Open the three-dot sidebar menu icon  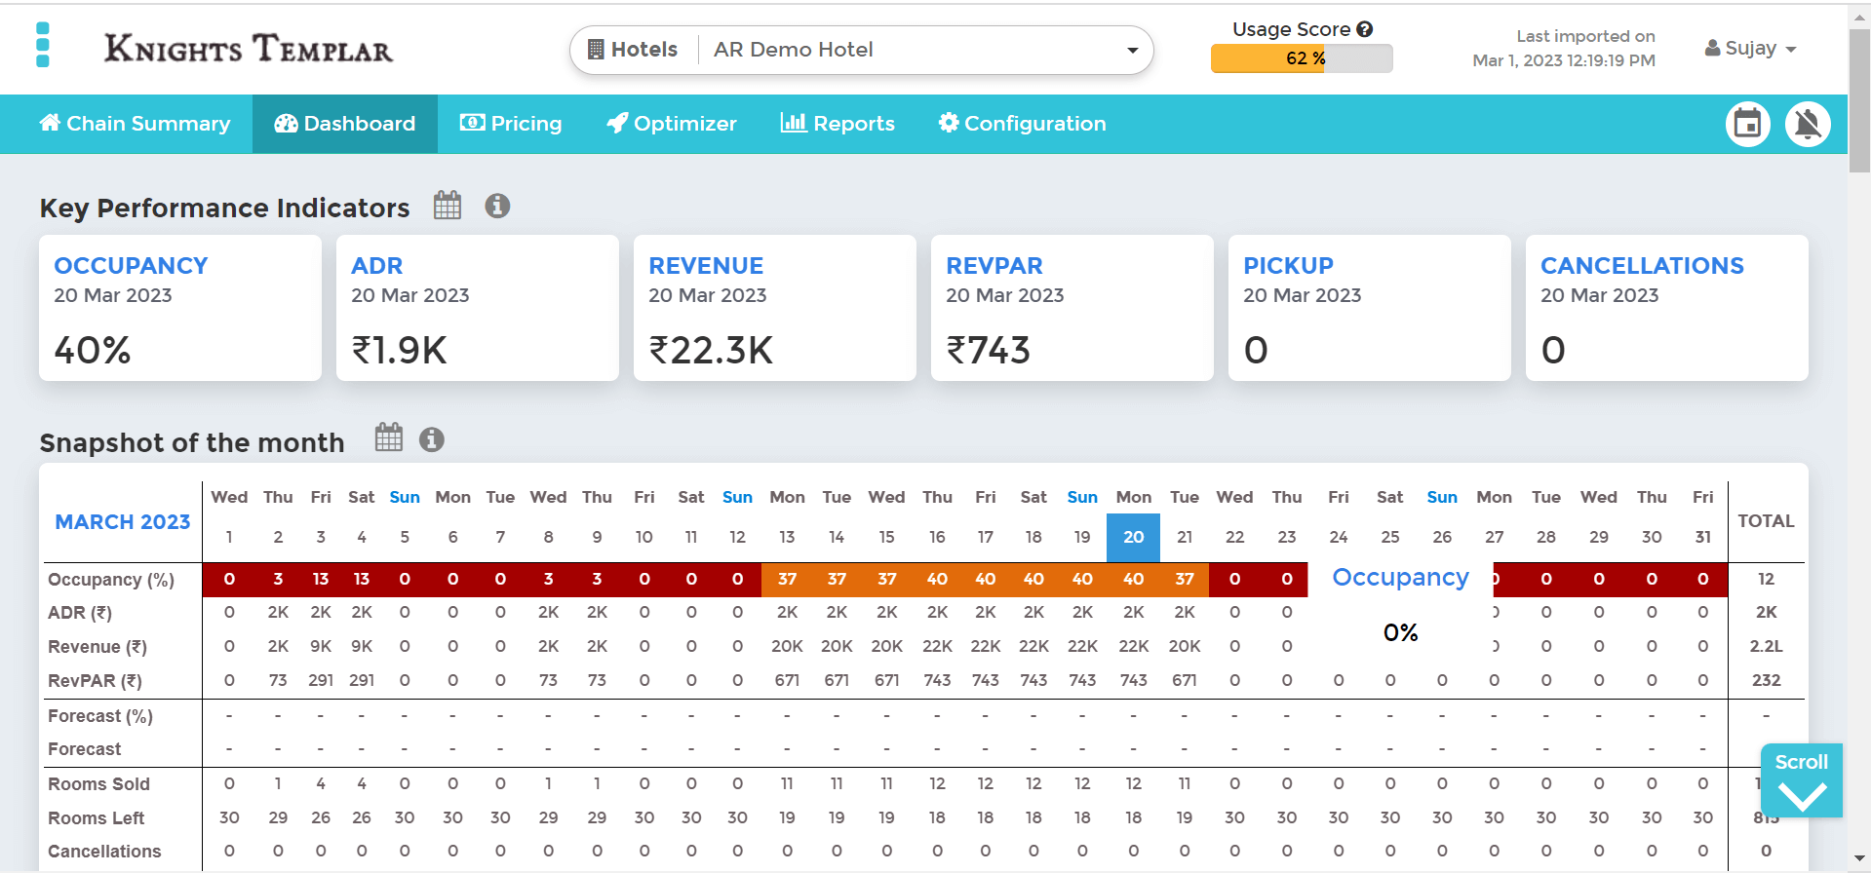tap(43, 46)
